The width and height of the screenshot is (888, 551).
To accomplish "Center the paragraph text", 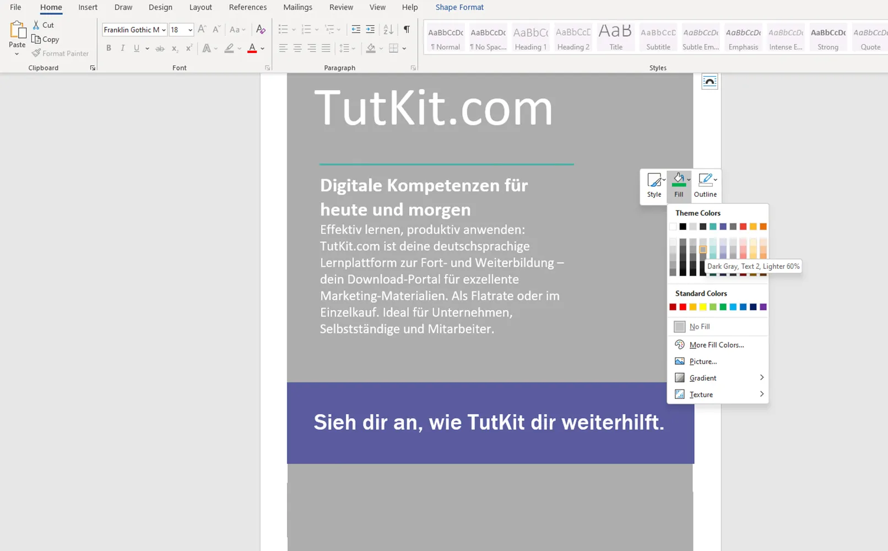I will point(297,48).
